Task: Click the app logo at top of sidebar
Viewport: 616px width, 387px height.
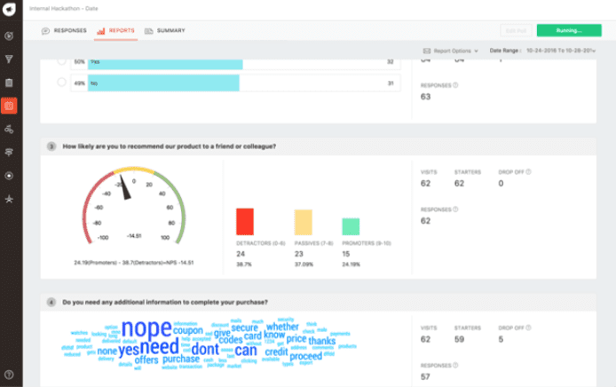Action: click(9, 9)
